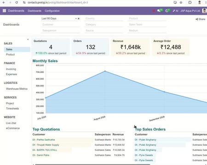Clear the Last 90 Days filter
The height and width of the screenshot is (165, 207).
tap(79, 18)
